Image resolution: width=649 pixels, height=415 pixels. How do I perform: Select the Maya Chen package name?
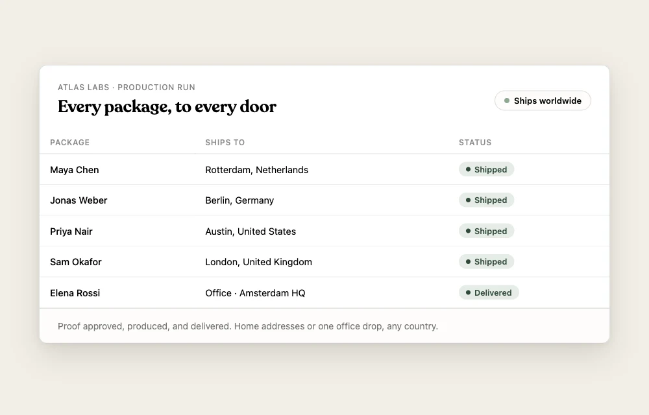[75, 170]
